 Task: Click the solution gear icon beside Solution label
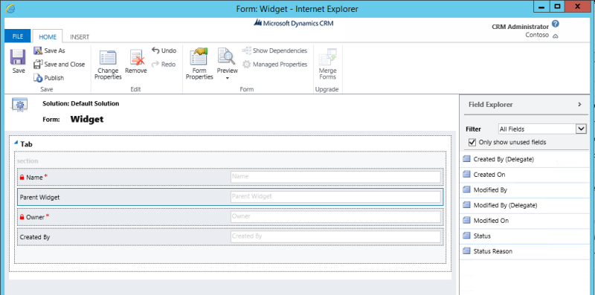20,105
